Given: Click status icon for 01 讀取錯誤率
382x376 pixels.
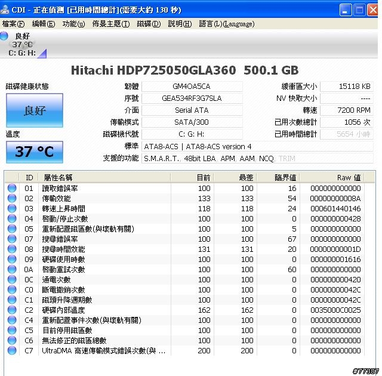Looking at the screenshot, I should 12,188.
